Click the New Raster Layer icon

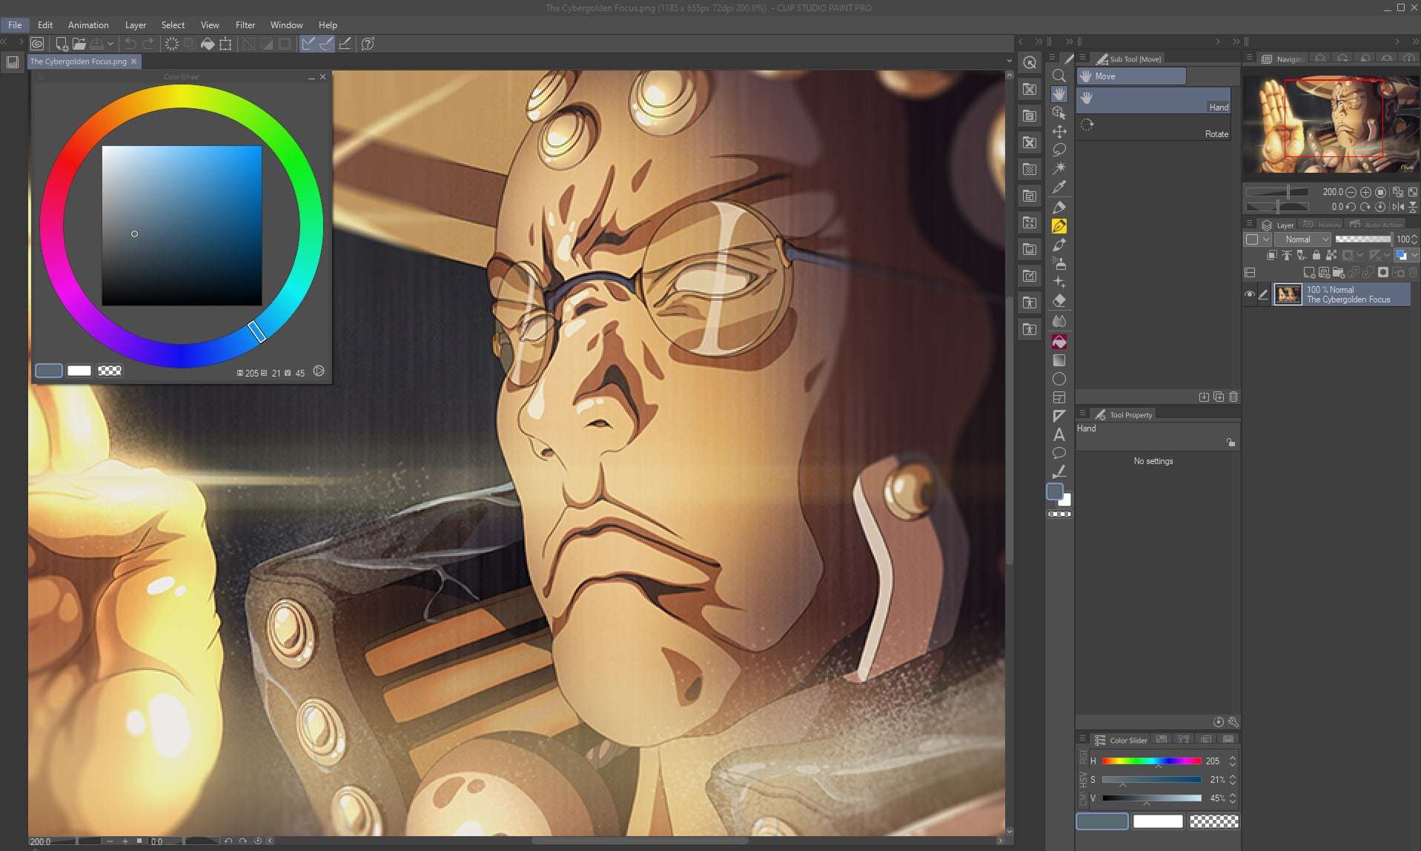tap(1308, 273)
